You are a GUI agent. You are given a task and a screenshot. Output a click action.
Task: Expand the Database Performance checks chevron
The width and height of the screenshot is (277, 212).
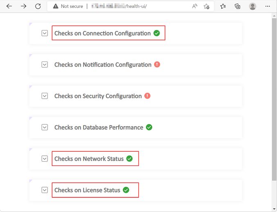[45, 127]
